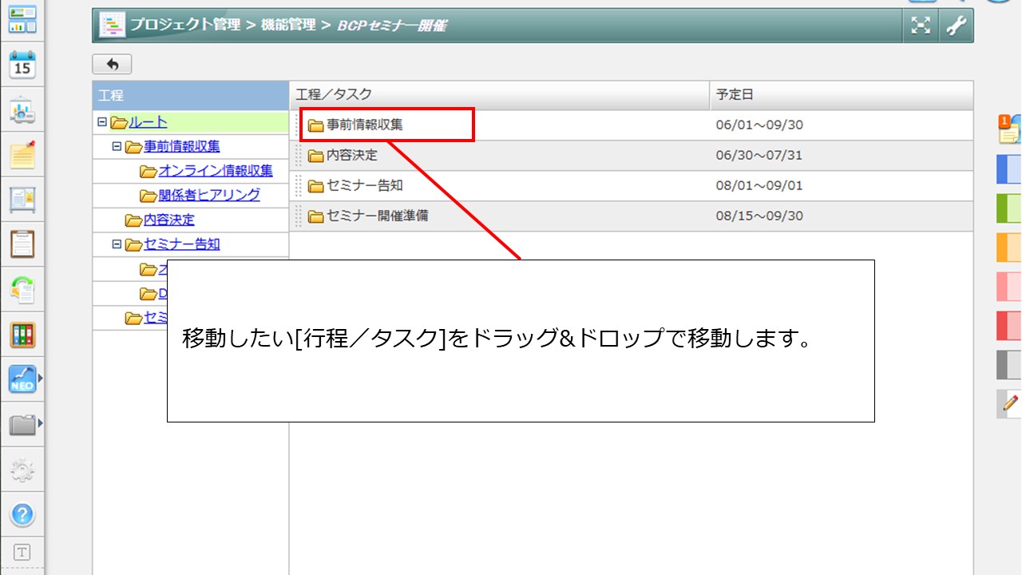Click the 工程／タスク column header
Image resolution: width=1022 pixels, height=575 pixels.
click(x=334, y=94)
